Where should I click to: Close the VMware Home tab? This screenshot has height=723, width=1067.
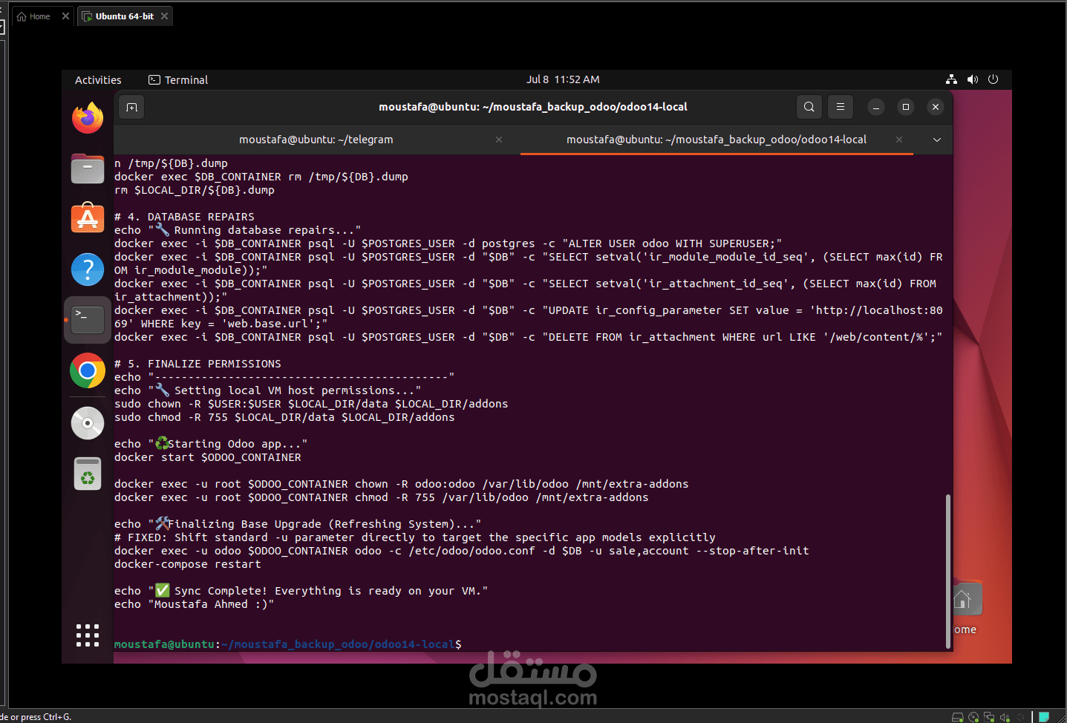[x=65, y=16]
